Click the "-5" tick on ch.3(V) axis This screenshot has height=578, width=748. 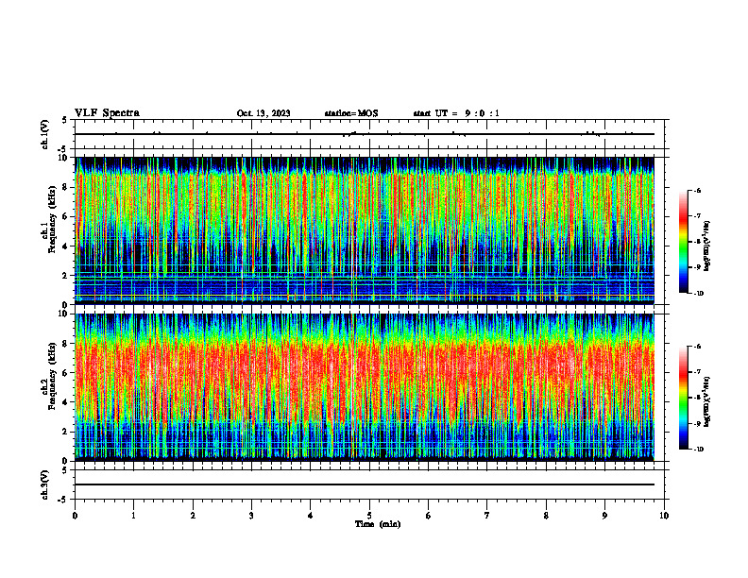pyautogui.click(x=63, y=500)
